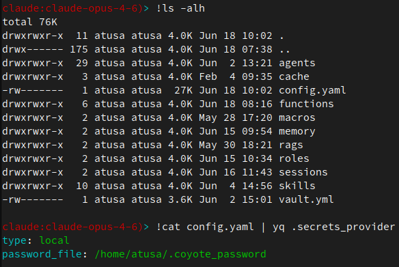Click the yq .secrets_provider command text
The height and width of the screenshot is (267, 399).
(333, 227)
